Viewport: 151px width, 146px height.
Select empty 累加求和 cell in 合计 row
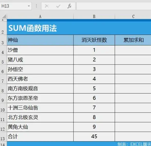[x=133, y=136]
